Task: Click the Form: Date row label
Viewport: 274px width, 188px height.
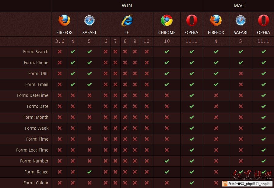Action: pos(37,106)
